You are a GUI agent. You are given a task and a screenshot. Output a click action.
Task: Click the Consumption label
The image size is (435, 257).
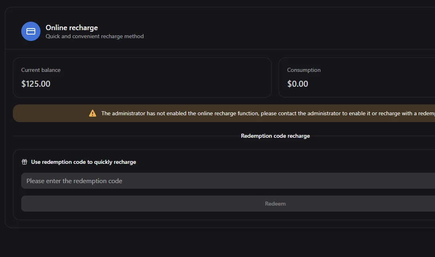point(304,70)
